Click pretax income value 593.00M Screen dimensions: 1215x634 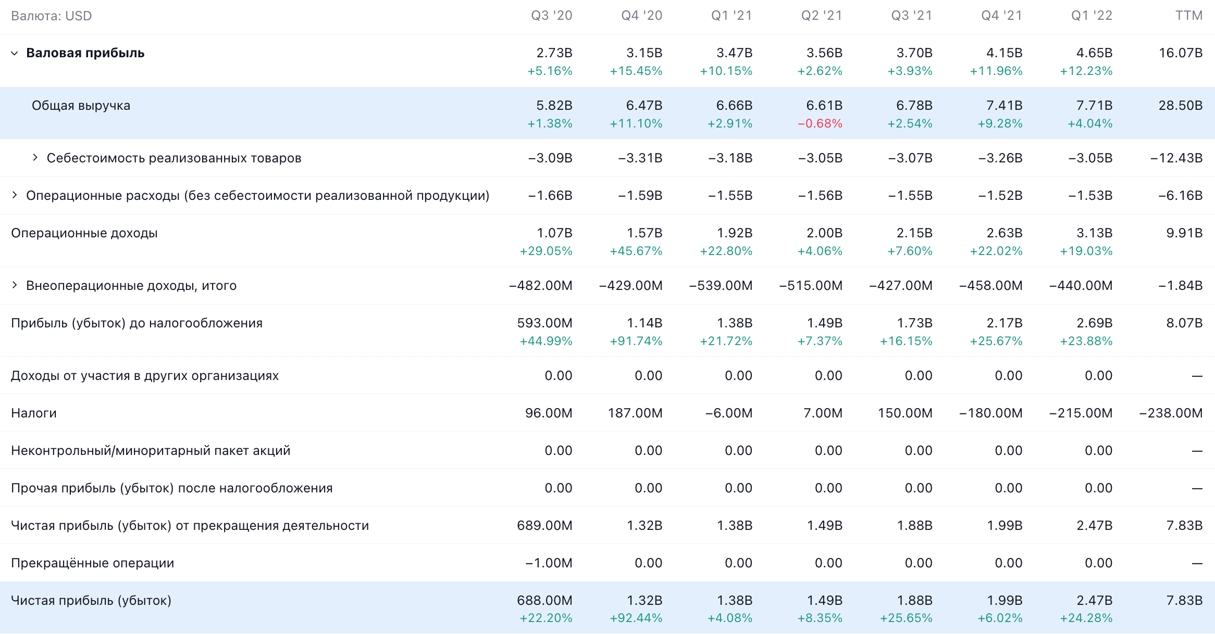(x=545, y=323)
